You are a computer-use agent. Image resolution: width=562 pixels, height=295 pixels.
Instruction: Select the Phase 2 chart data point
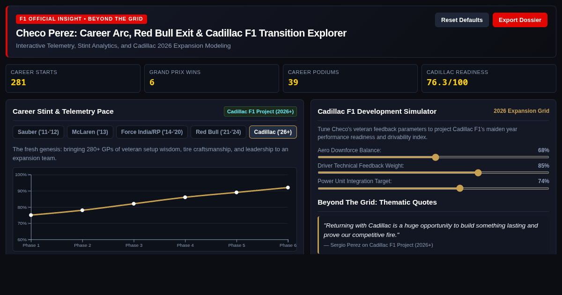tap(82, 210)
